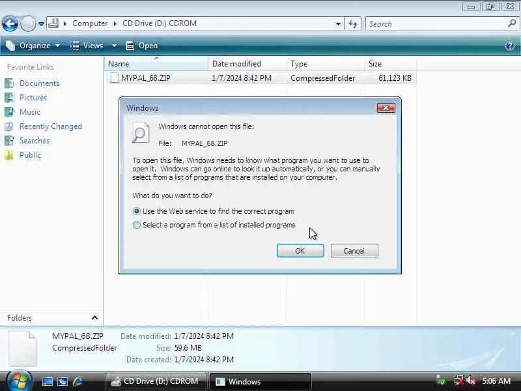The height and width of the screenshot is (391, 521).
Task: Click the CompressedFolder type cell
Action: click(x=322, y=78)
